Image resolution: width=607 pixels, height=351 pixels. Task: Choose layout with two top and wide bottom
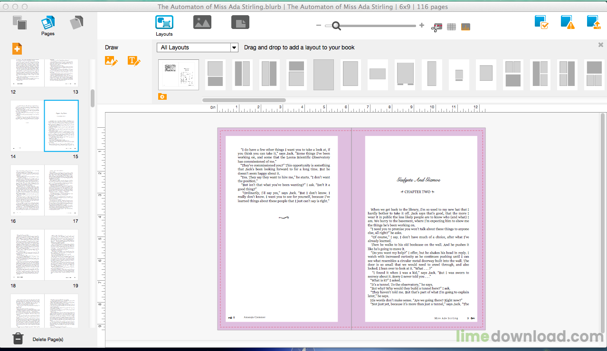[x=513, y=75]
